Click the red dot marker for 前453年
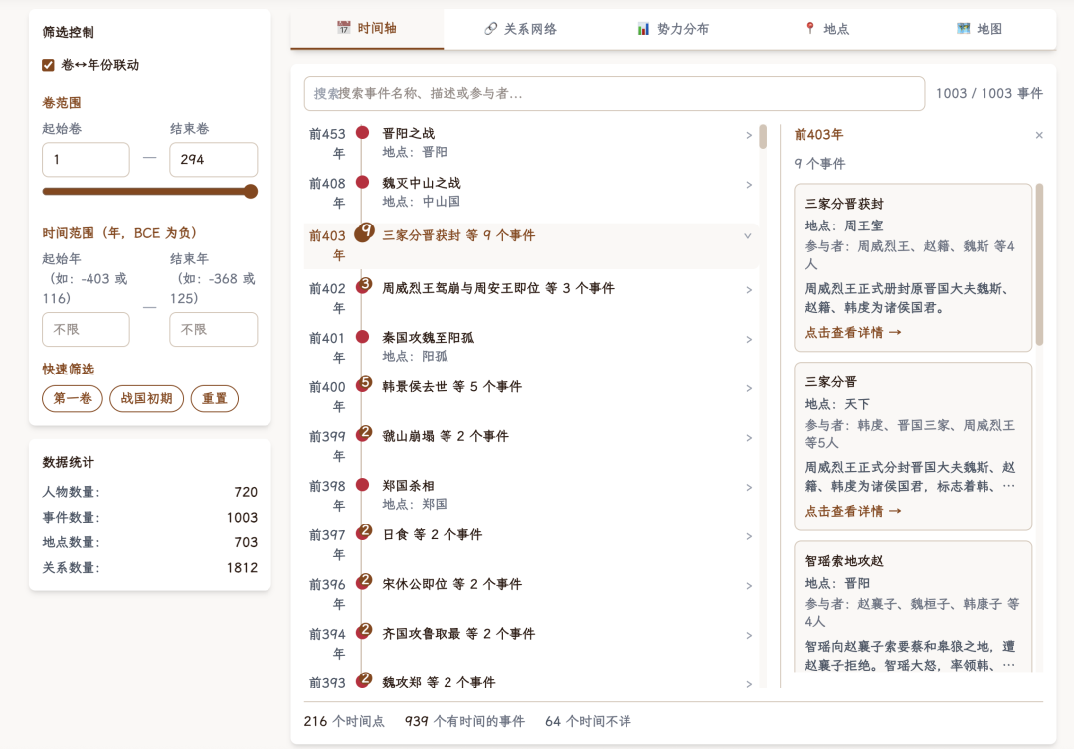This screenshot has width=1074, height=749. click(362, 133)
